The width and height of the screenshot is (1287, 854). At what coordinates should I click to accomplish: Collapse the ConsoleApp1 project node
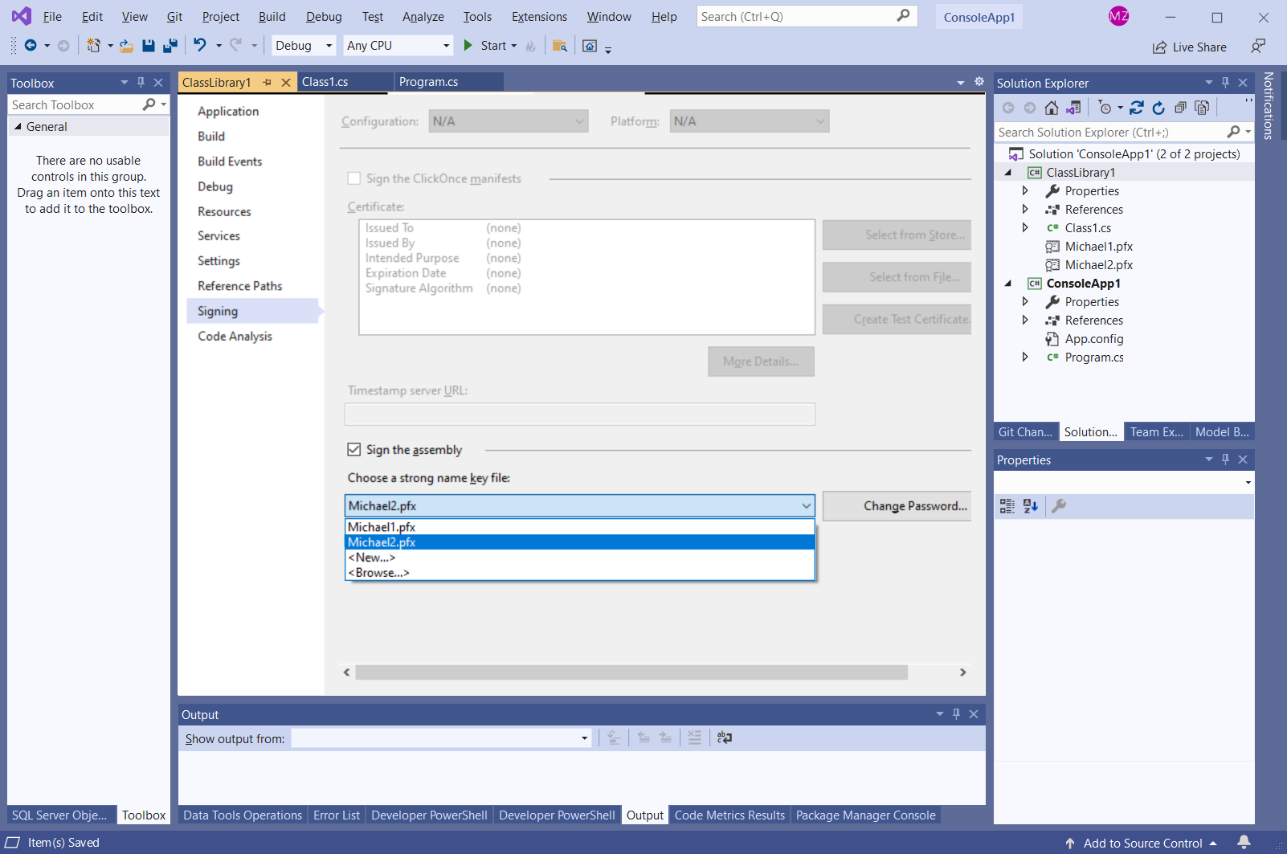1008,284
